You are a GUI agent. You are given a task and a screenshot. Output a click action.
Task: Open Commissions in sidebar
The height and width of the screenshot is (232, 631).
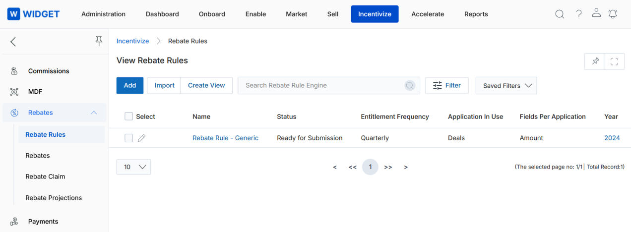point(49,71)
